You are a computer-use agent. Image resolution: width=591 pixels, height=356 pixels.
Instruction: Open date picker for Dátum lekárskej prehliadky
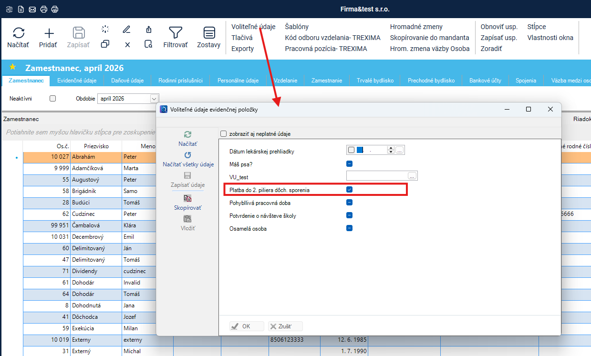[400, 150]
